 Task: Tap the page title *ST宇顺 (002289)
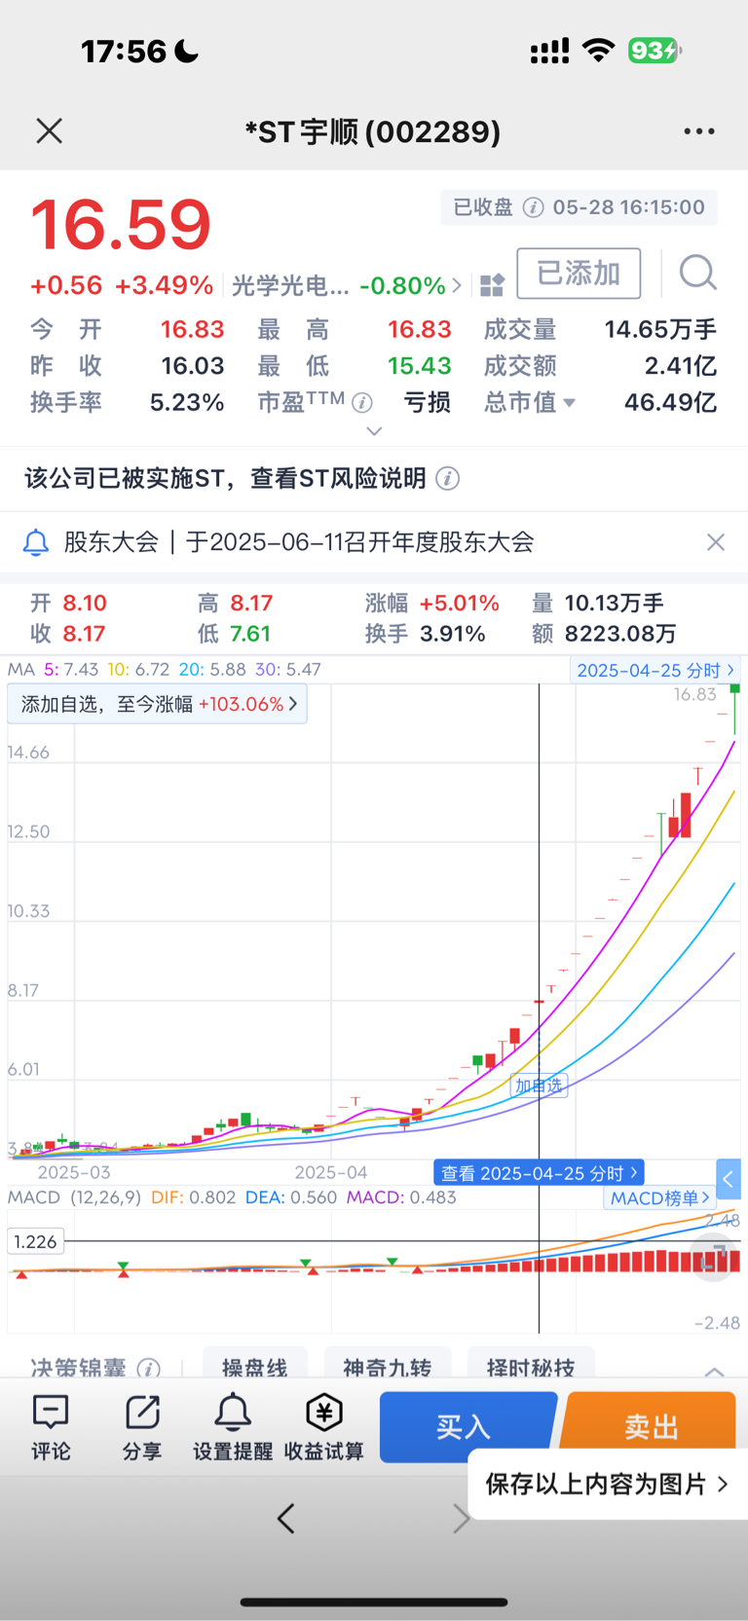tap(373, 131)
